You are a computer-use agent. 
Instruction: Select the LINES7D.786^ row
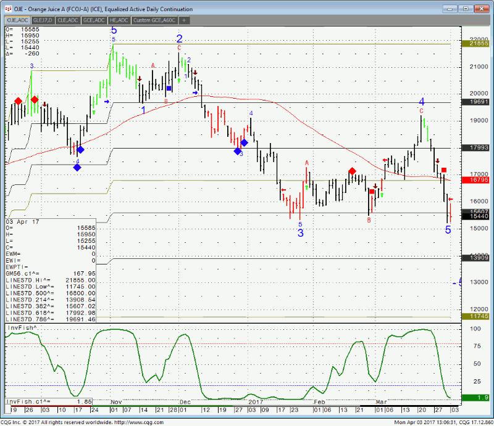51,319
